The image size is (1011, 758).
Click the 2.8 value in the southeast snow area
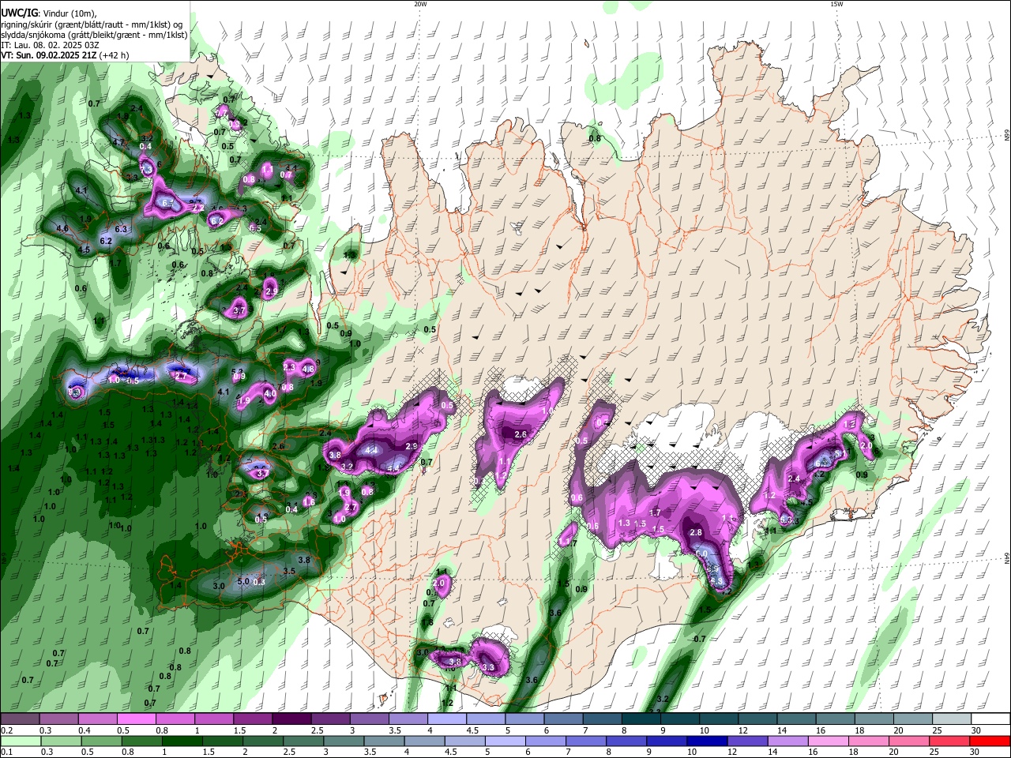696,533
